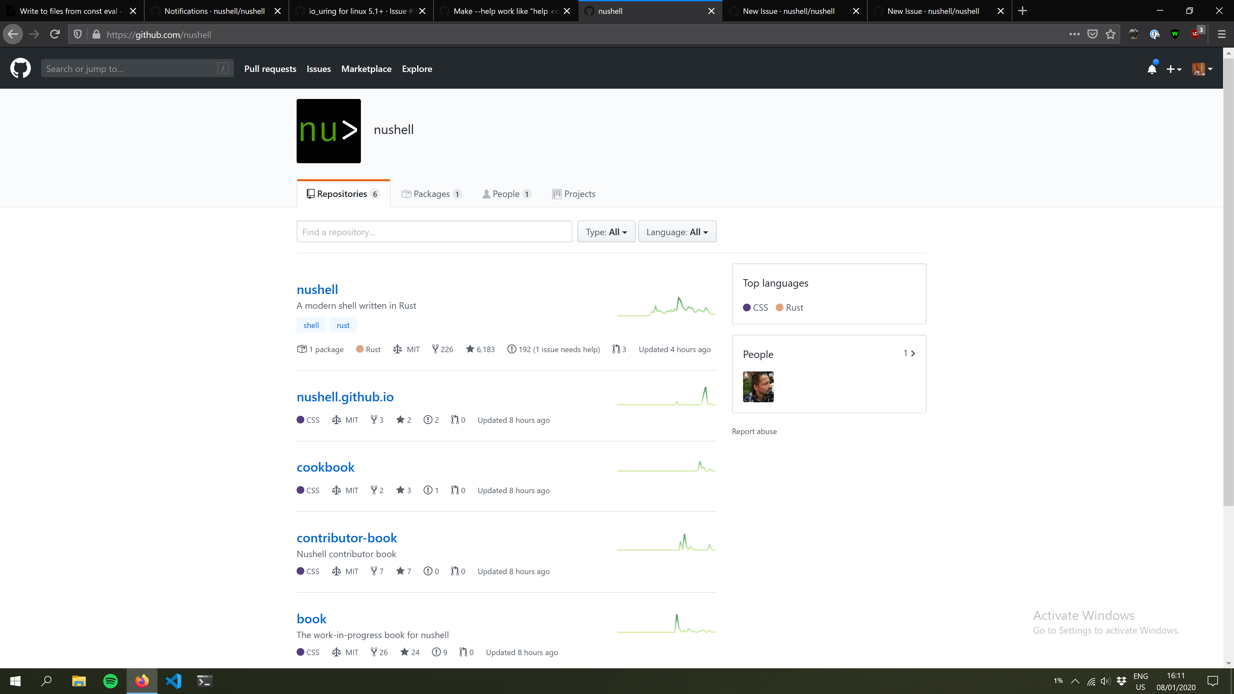Open the cookbook repository link

tap(325, 467)
